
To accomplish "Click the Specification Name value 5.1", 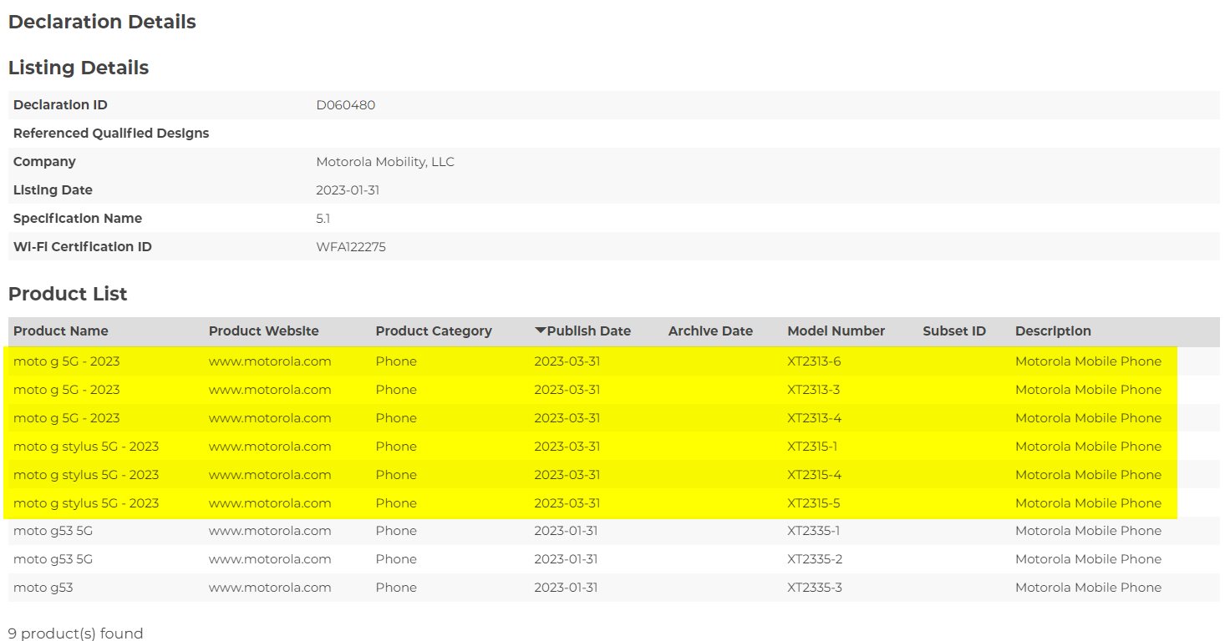I will coord(323,219).
